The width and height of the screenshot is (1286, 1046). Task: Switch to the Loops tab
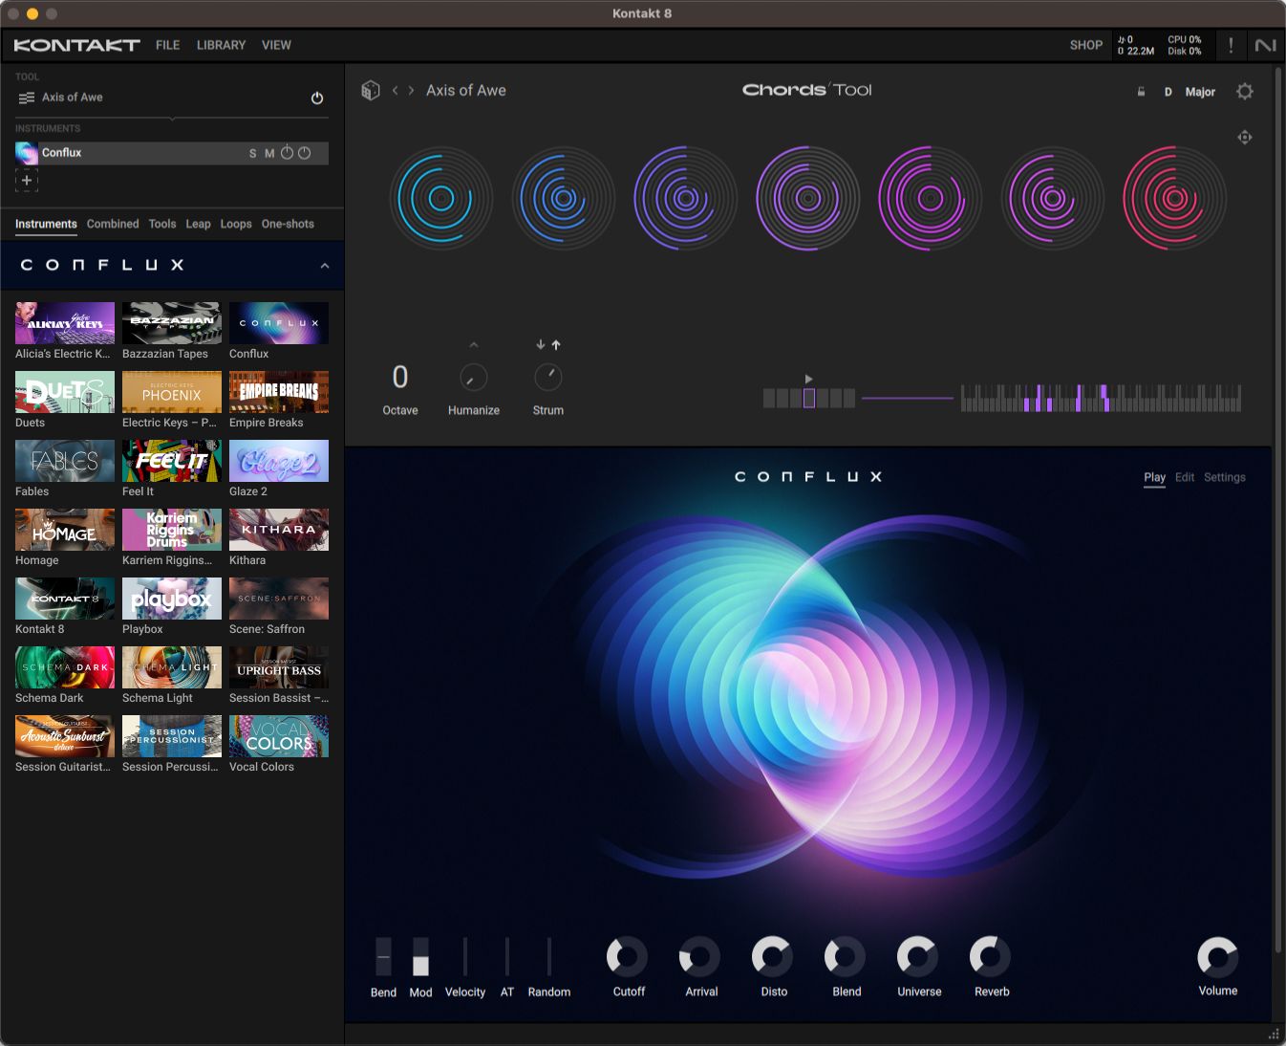click(236, 224)
